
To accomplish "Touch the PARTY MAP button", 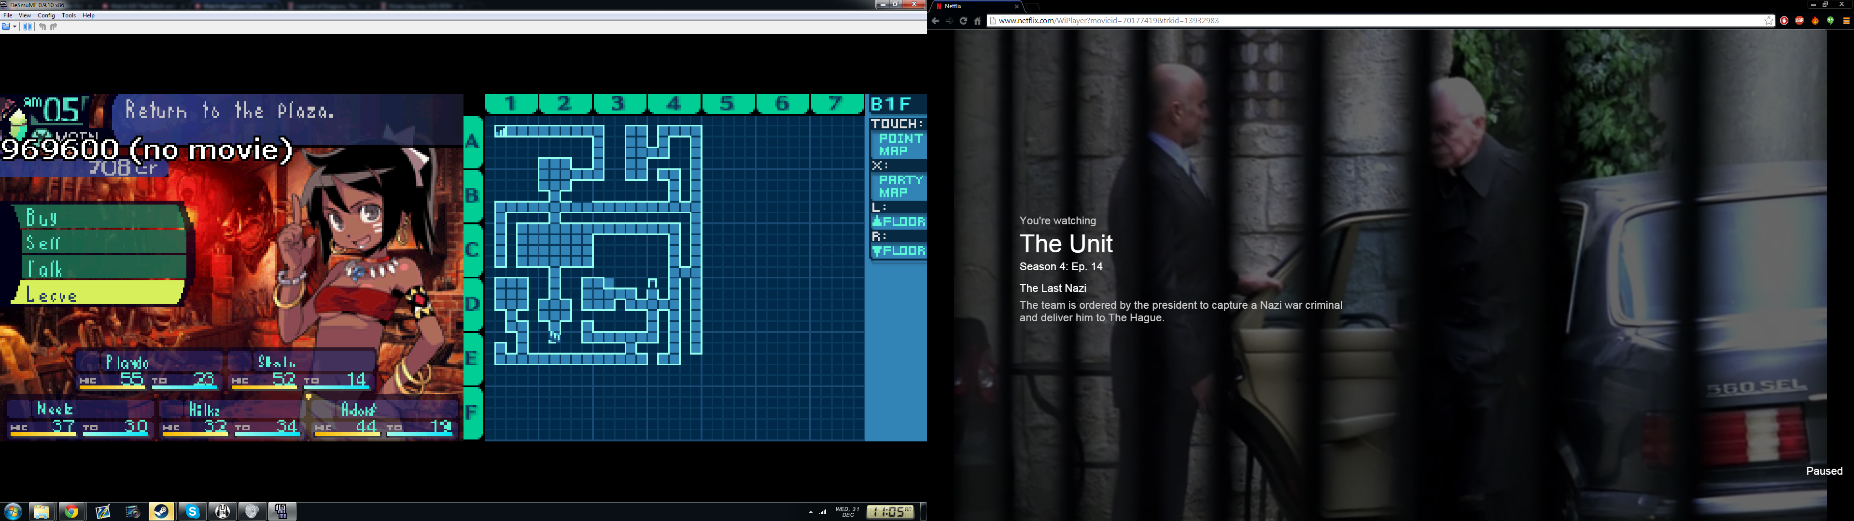I will pyautogui.click(x=898, y=186).
